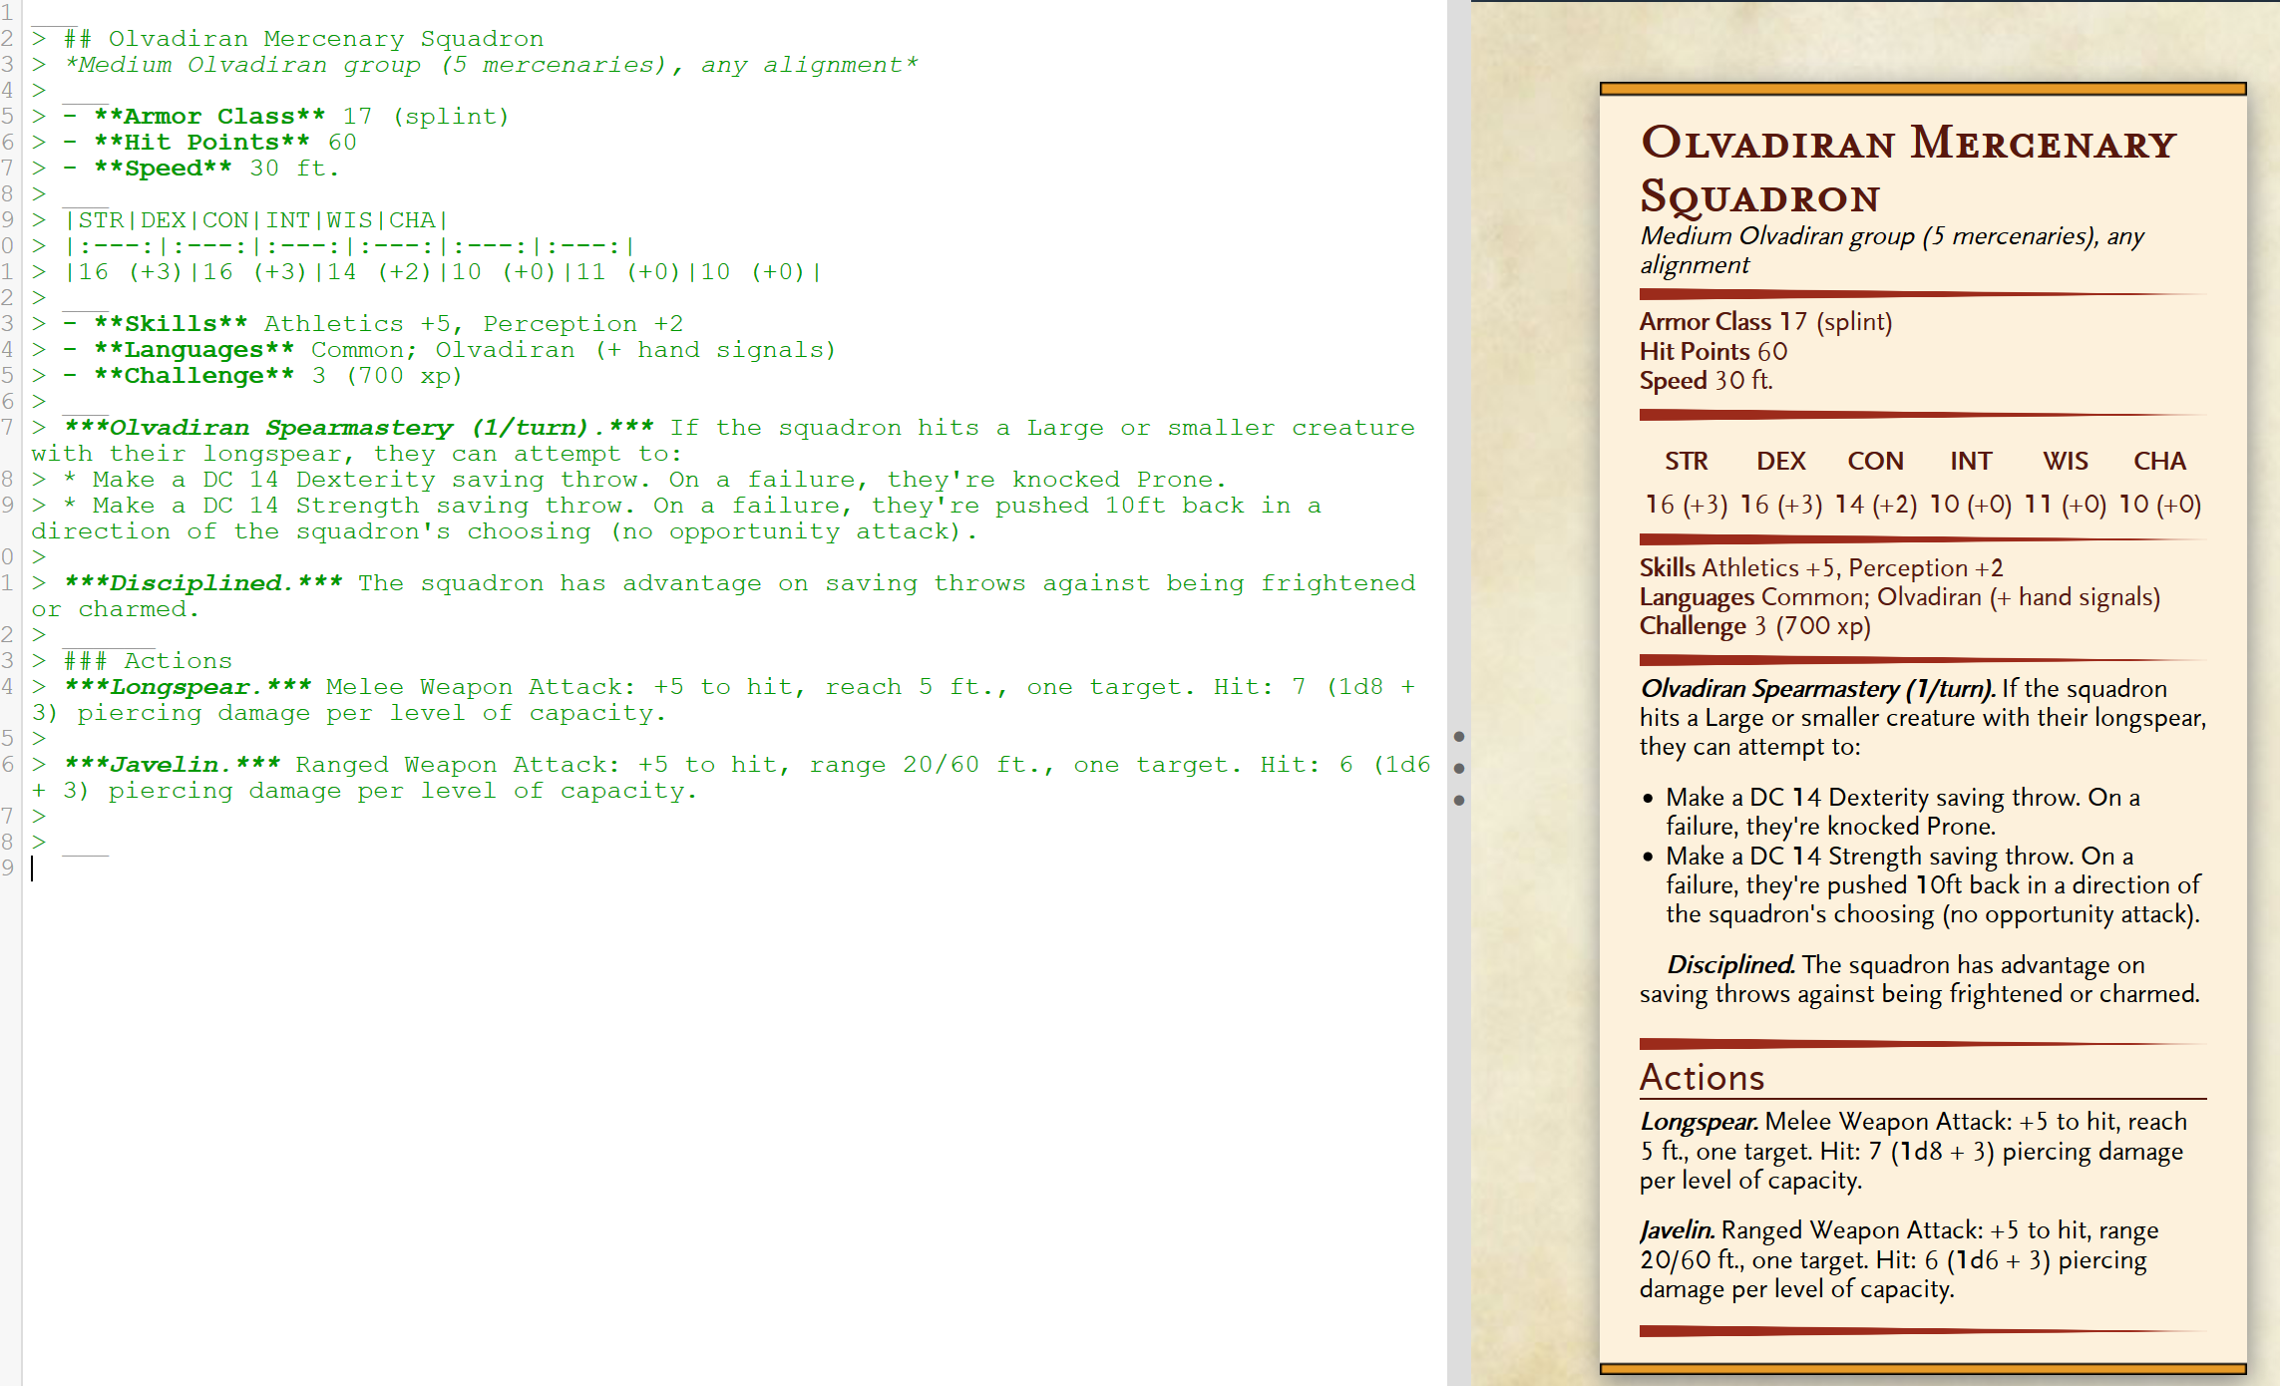Click '**Armor Class**' in the editor
2280x1386 pixels.
209,117
